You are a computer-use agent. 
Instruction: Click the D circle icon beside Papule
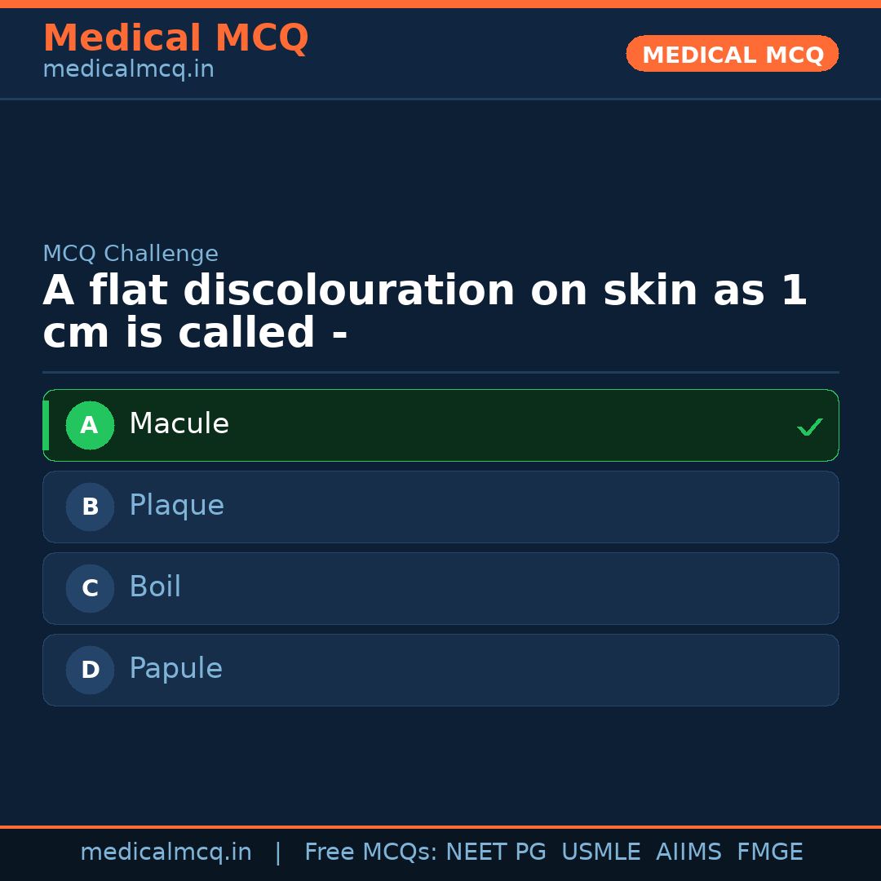[90, 670]
